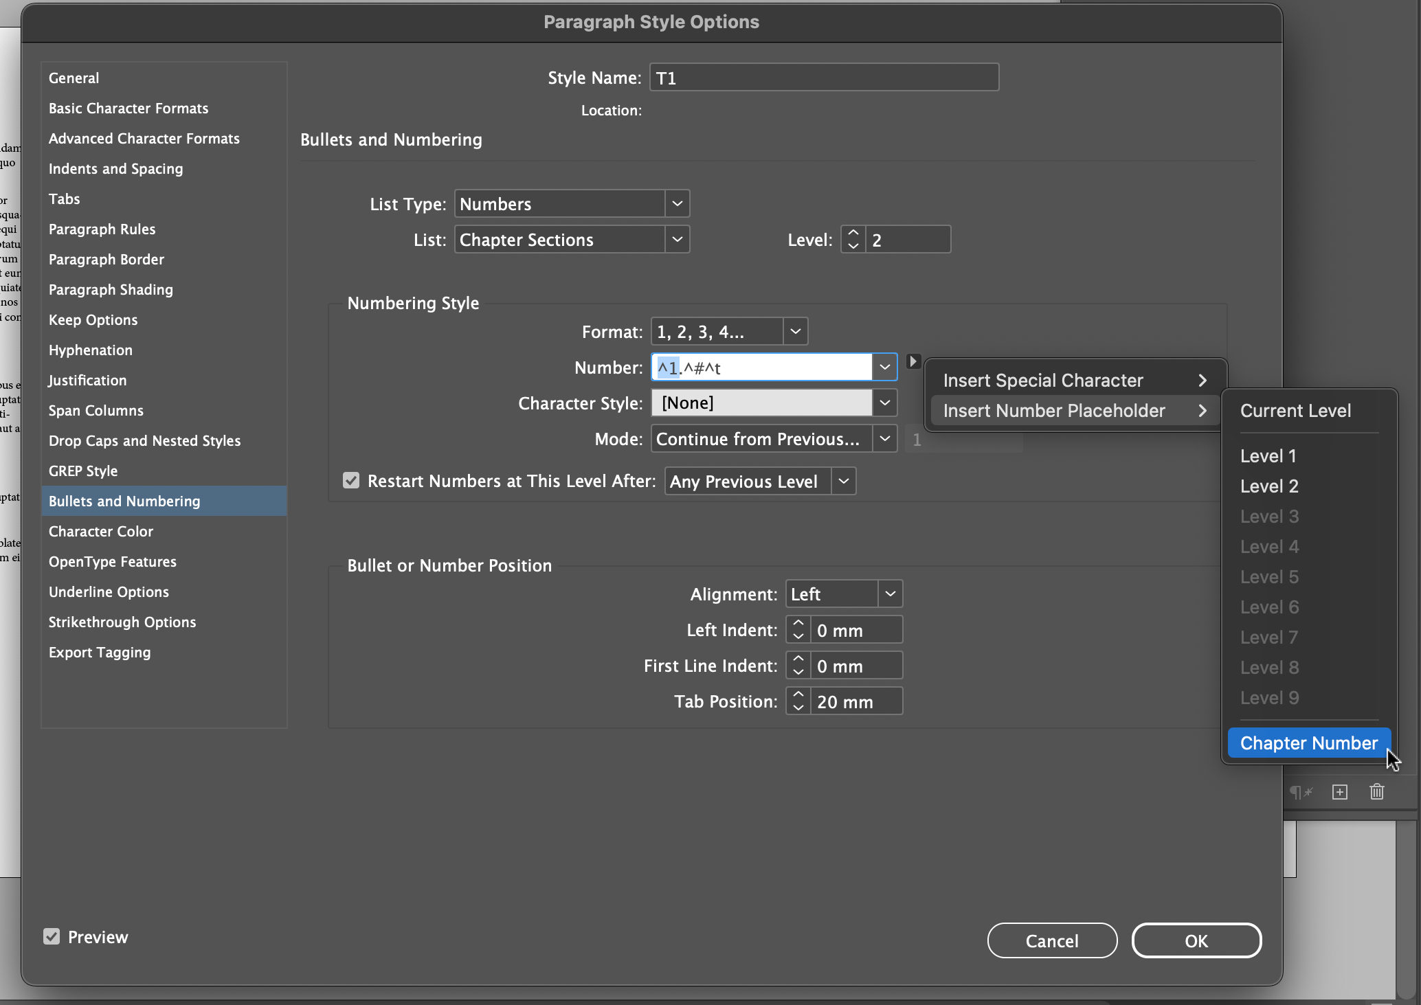The image size is (1421, 1005).
Task: Decrease First Line Indent with its stepper
Action: coord(798,670)
